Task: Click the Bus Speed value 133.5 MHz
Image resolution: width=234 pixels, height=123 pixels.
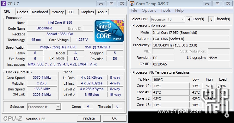Action: pyautogui.click(x=42, y=89)
